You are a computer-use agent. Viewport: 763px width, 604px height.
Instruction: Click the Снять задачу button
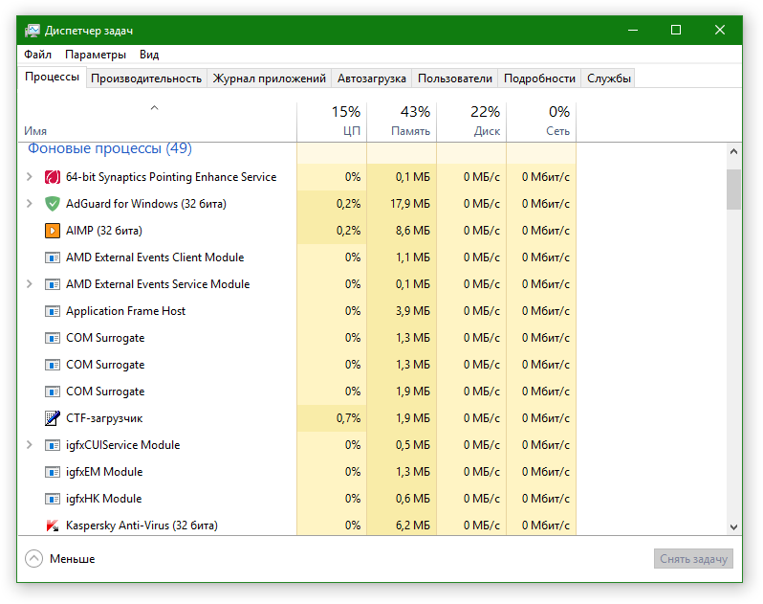click(693, 559)
